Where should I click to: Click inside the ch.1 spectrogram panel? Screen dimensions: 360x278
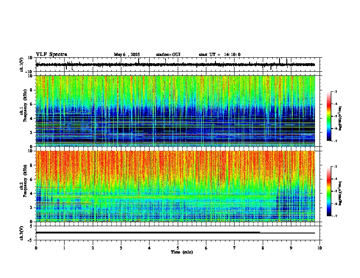pyautogui.click(x=175, y=111)
